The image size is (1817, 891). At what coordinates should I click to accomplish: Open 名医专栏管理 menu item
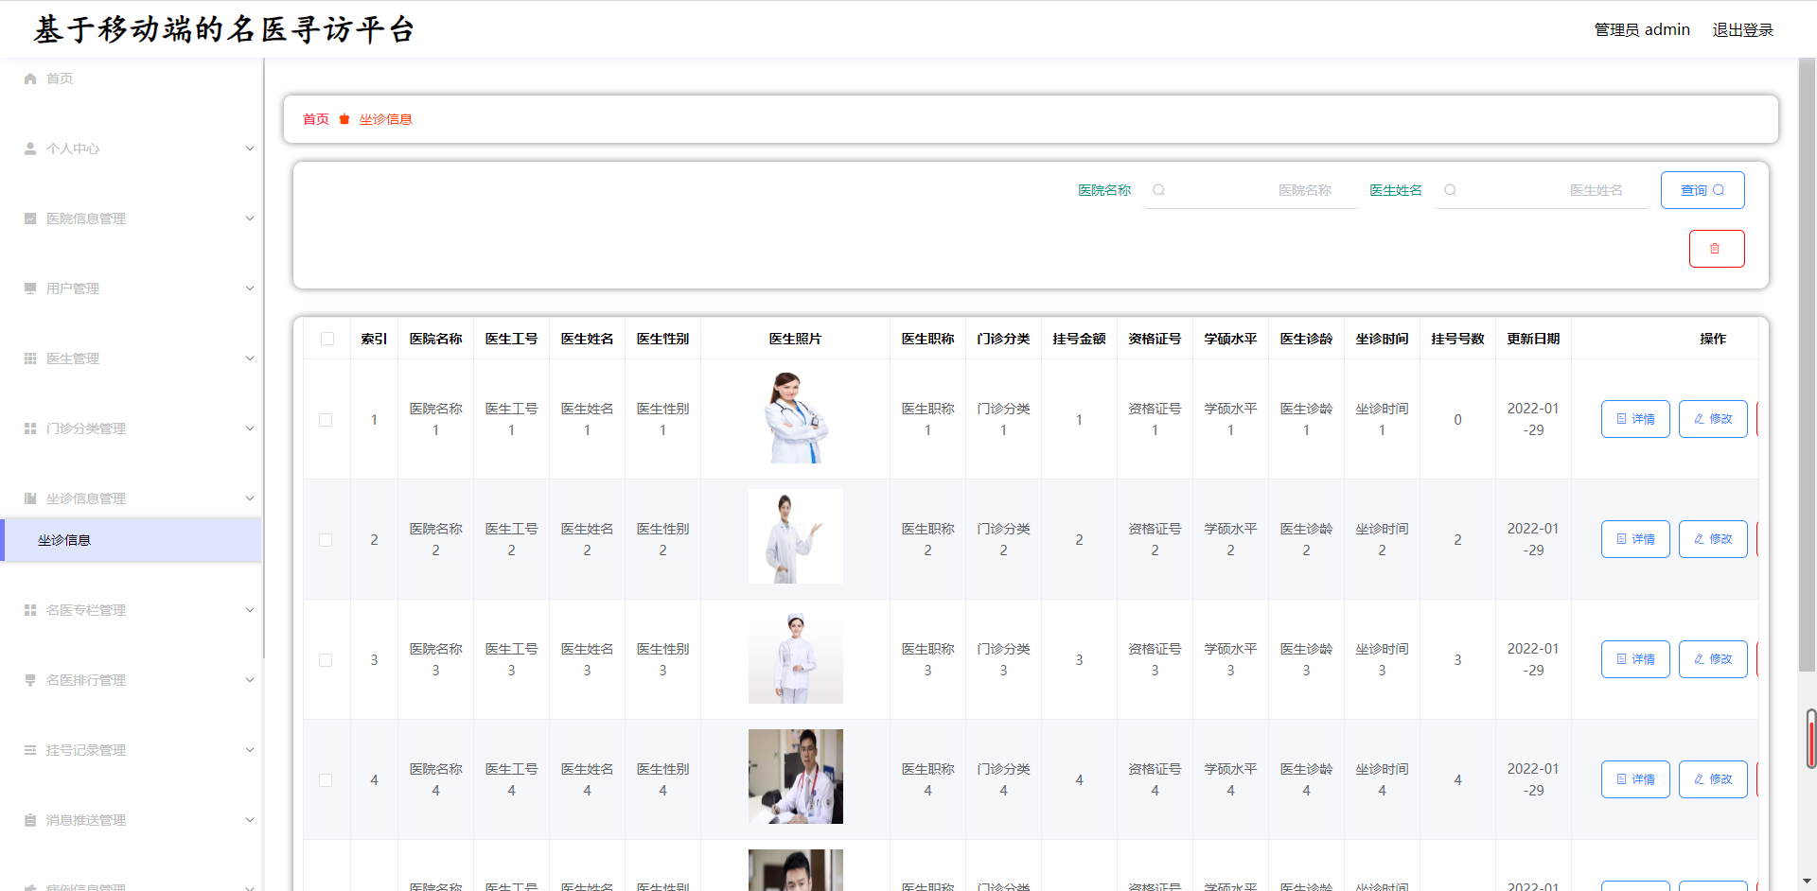[x=131, y=610]
